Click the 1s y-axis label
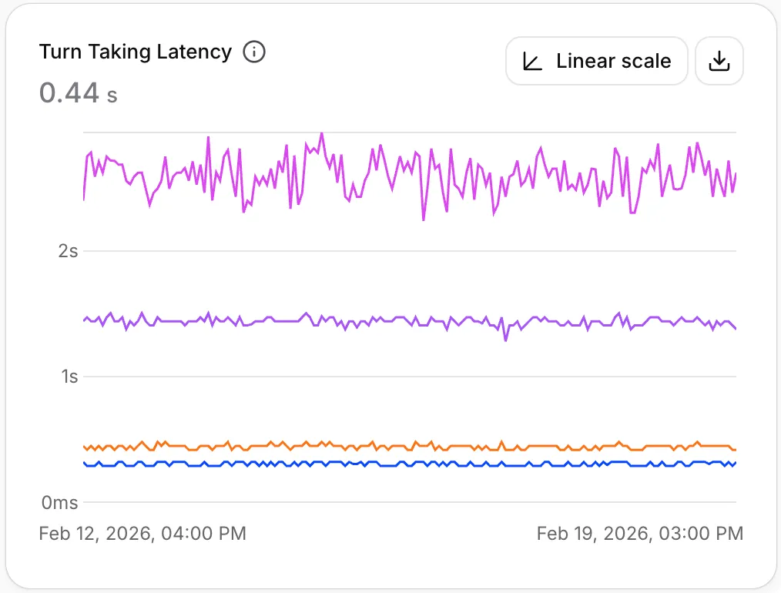Image resolution: width=781 pixels, height=593 pixels. point(70,377)
